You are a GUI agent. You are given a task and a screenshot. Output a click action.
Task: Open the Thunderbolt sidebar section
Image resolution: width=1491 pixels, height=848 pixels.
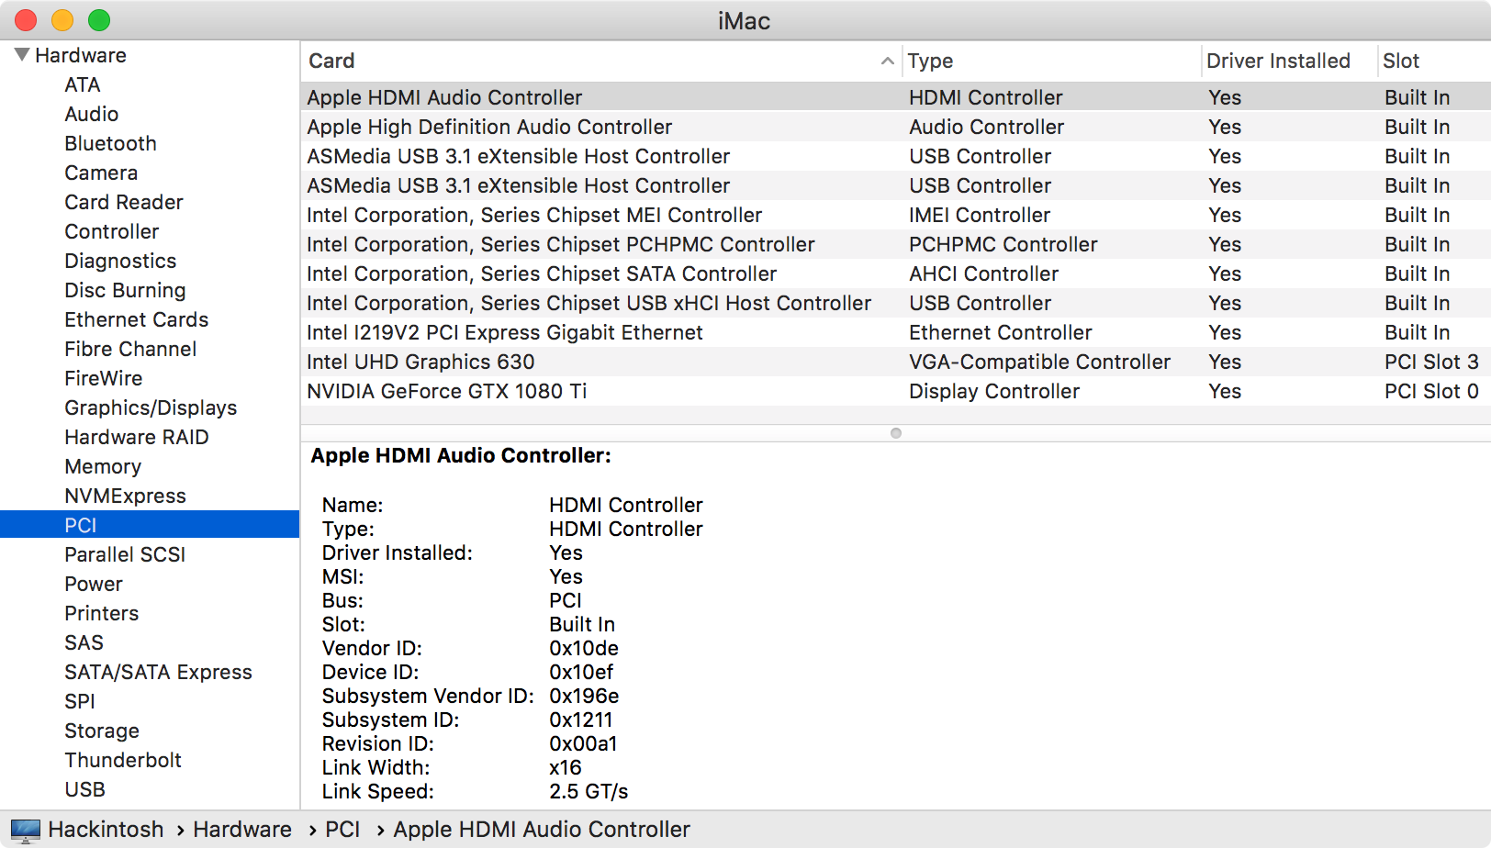(123, 760)
